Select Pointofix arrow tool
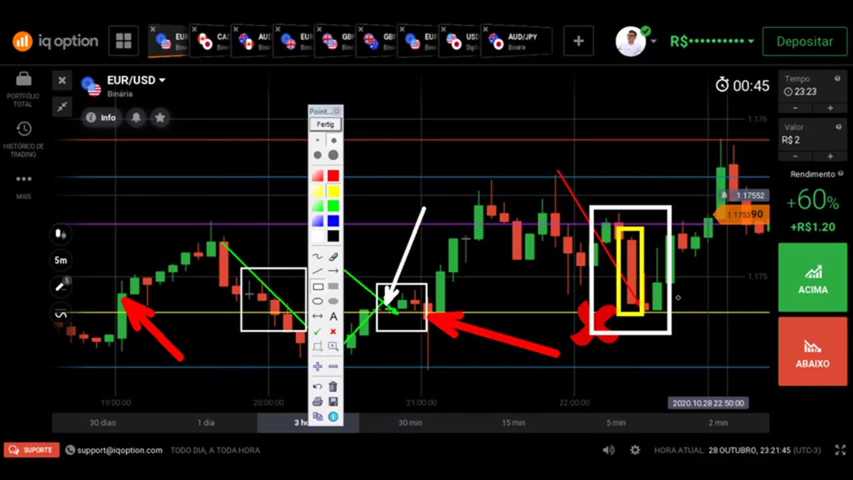 point(333,271)
